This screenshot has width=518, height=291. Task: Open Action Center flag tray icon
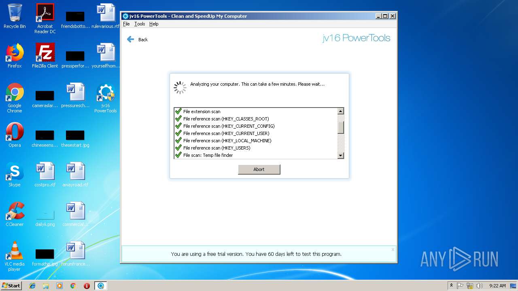click(460, 286)
